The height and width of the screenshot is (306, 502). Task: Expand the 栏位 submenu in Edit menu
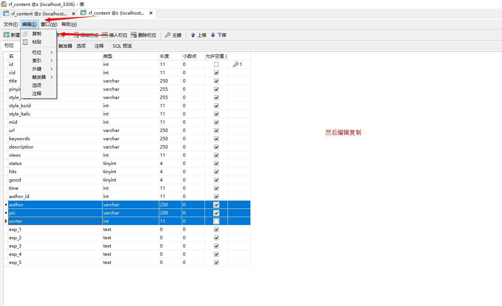(39, 52)
